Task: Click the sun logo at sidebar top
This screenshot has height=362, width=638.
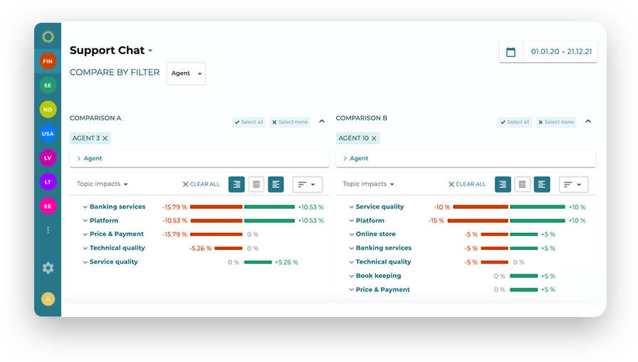Action: (x=48, y=36)
